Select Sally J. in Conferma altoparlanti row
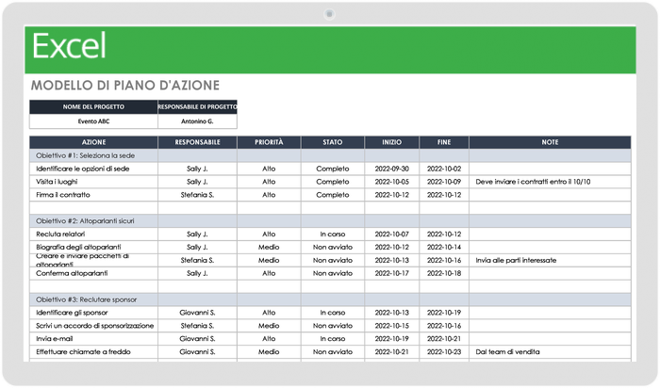 [197, 273]
